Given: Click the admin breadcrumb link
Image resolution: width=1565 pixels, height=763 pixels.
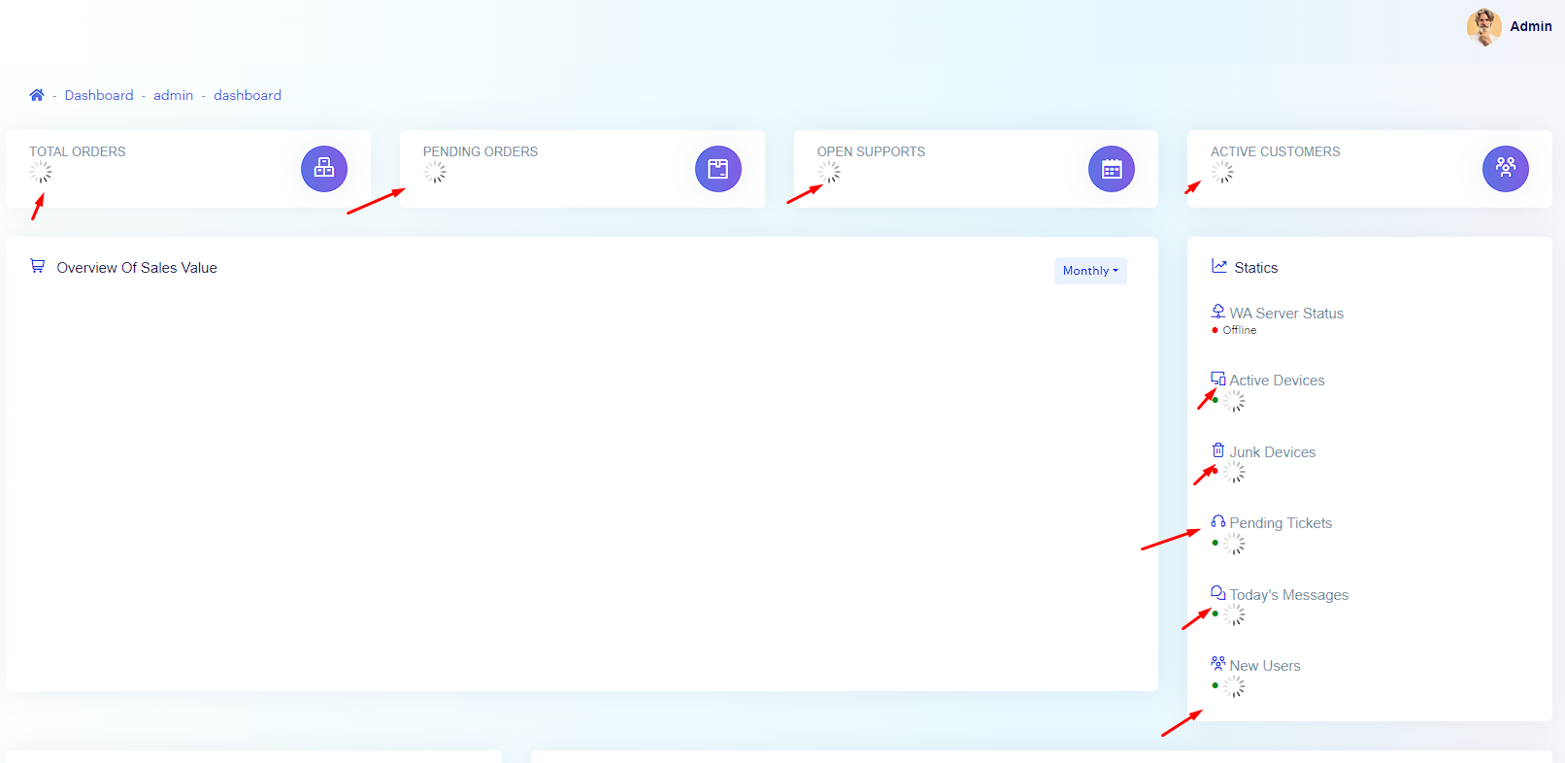Looking at the screenshot, I should [173, 95].
